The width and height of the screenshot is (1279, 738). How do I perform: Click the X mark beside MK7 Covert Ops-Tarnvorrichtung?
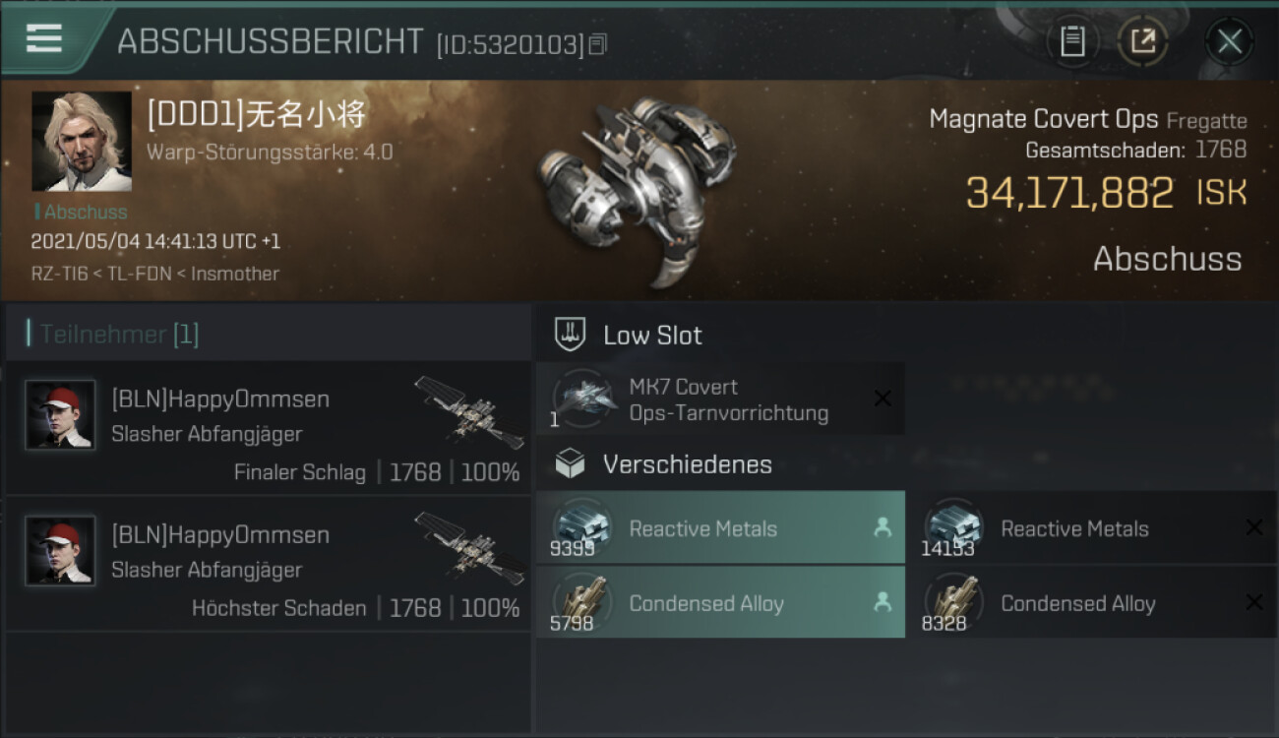(883, 399)
